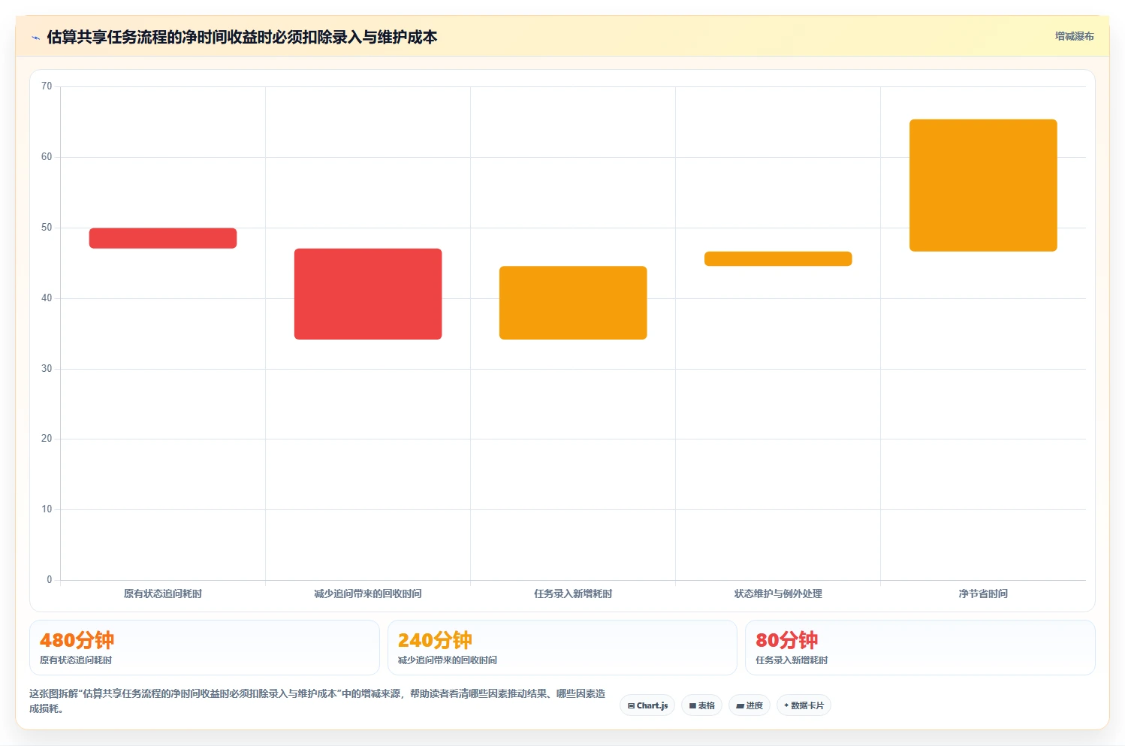This screenshot has height=746, width=1125.
Task: Click the 增减瀑布 chart-type badge
Action: click(1074, 36)
